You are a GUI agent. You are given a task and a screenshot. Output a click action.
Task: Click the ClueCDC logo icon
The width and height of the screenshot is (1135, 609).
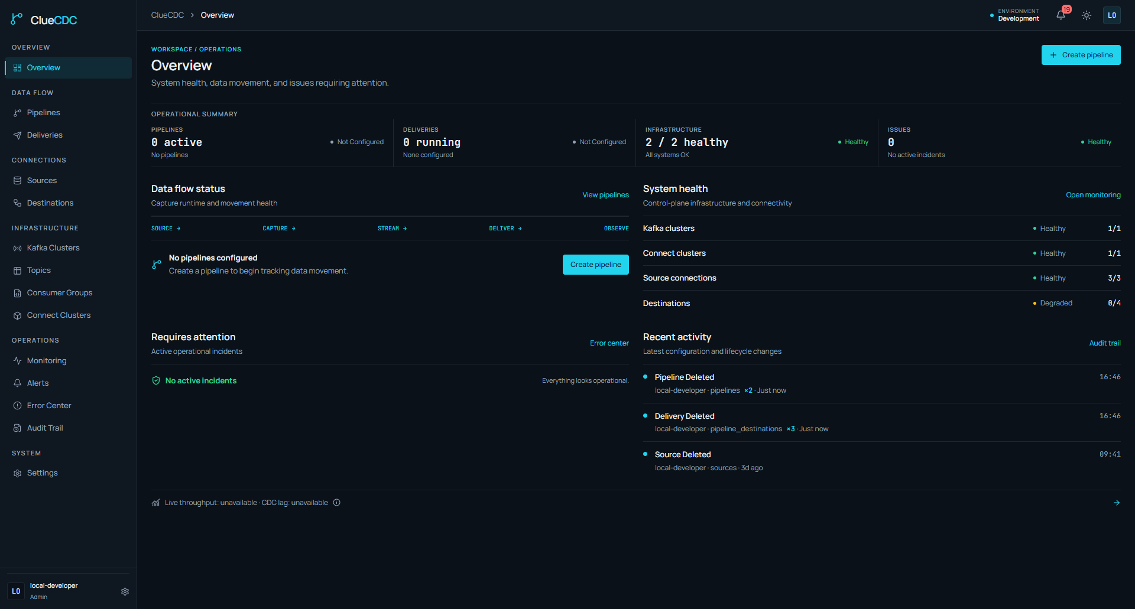[17, 19]
